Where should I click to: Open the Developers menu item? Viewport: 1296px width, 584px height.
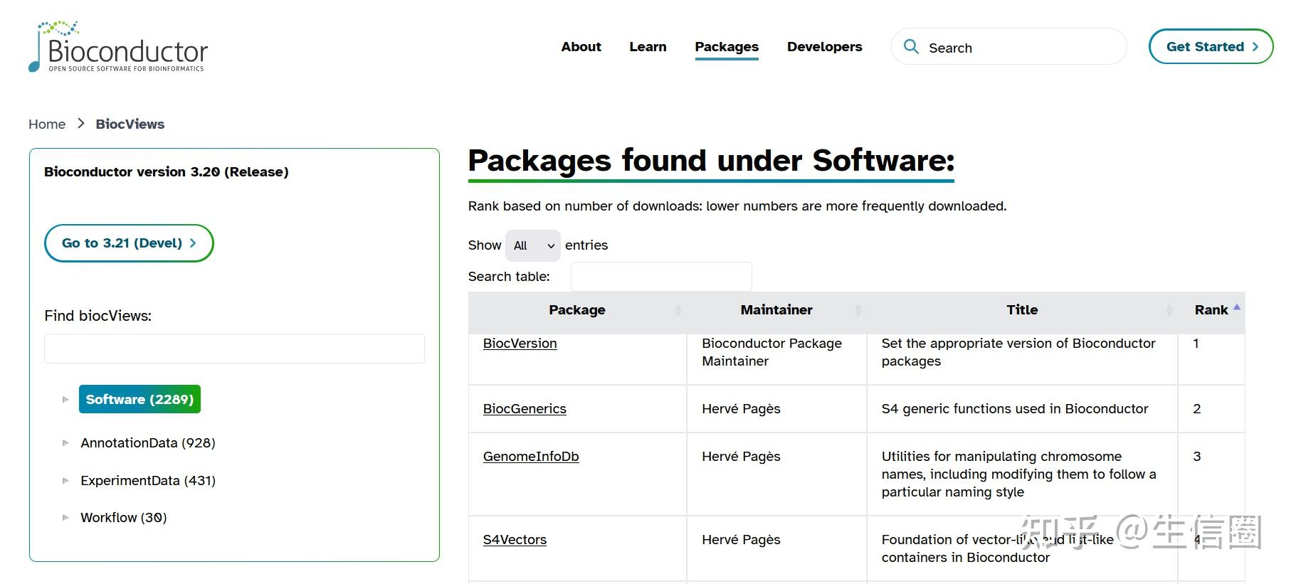click(x=824, y=47)
